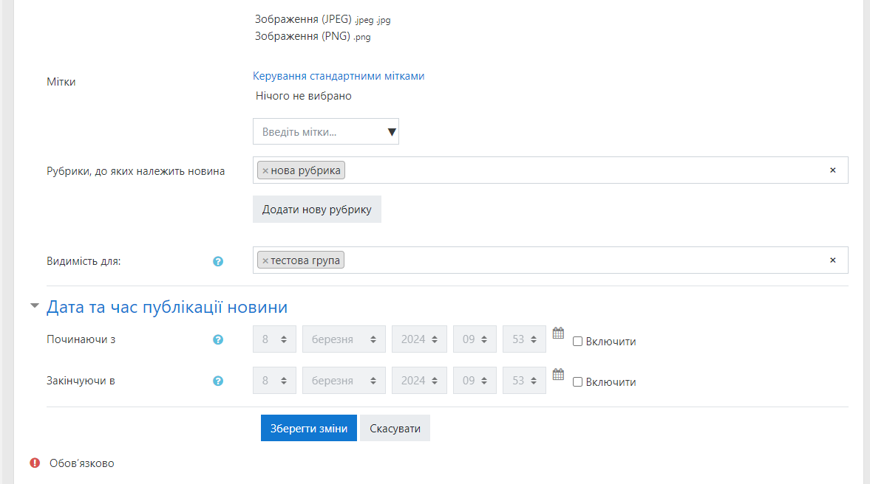Open the month selector for Починаючи з

point(344,339)
